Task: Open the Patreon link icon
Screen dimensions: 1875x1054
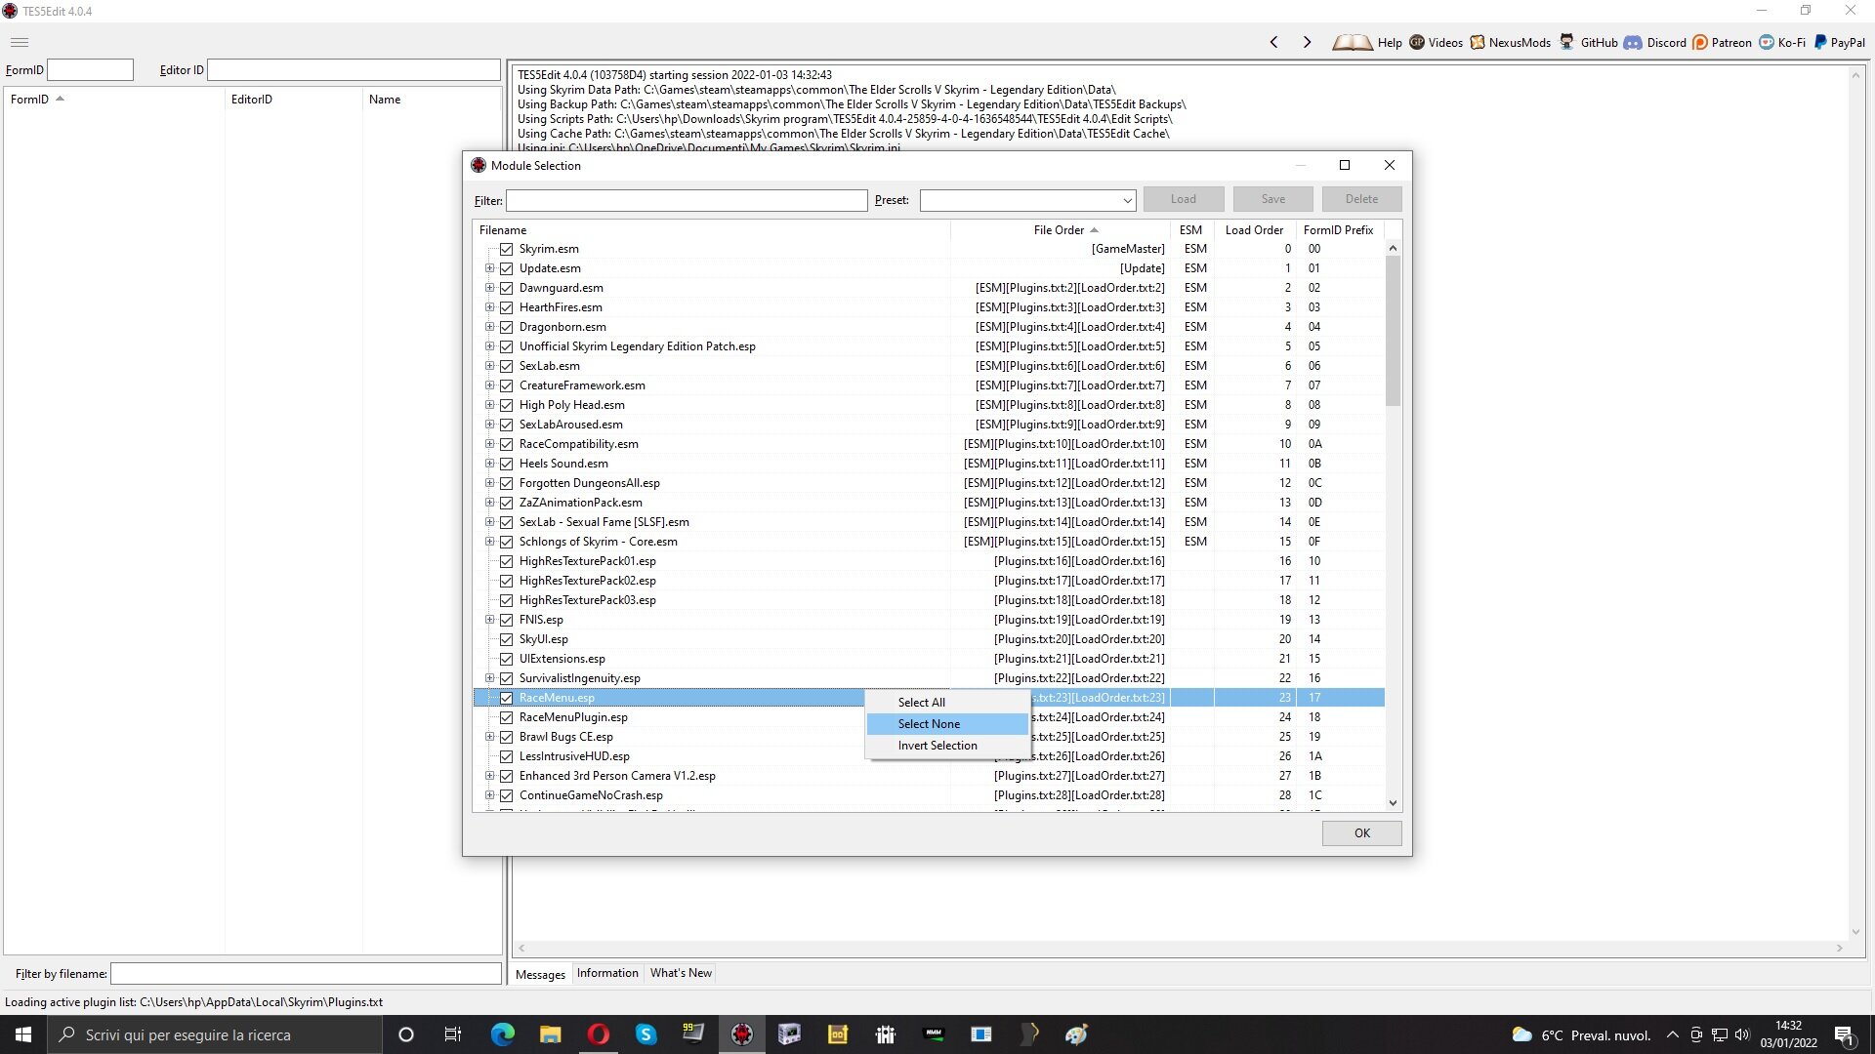Action: pyautogui.click(x=1700, y=42)
